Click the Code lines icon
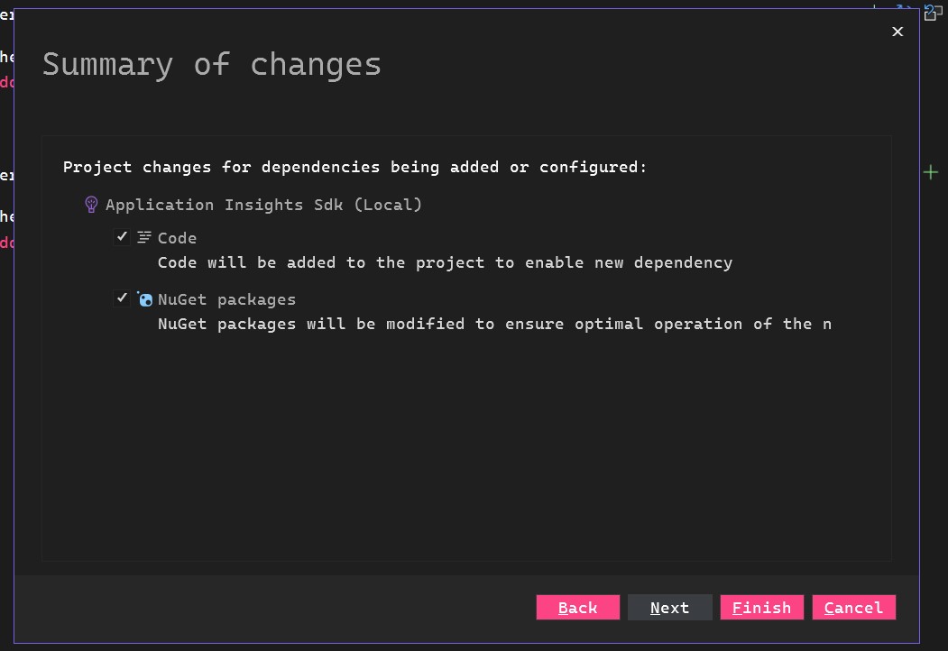Image resolution: width=948 pixels, height=651 pixels. pyautogui.click(x=144, y=237)
